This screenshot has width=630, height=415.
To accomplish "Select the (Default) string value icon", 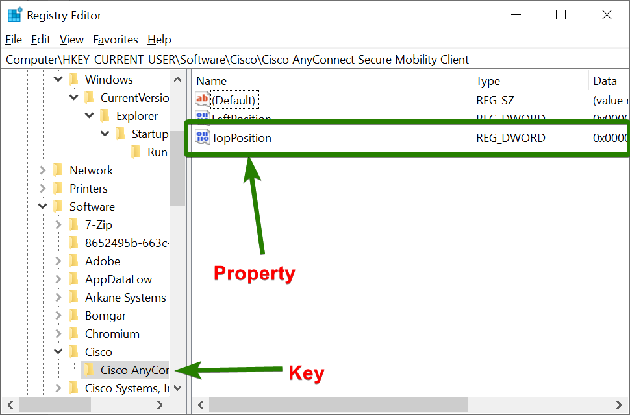I will coord(202,99).
